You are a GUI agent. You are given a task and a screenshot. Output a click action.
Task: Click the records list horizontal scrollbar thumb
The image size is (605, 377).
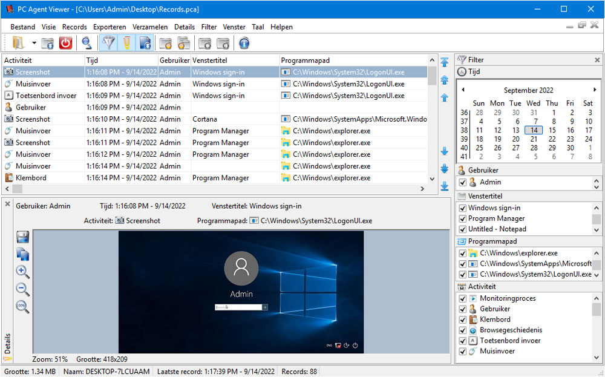point(18,189)
